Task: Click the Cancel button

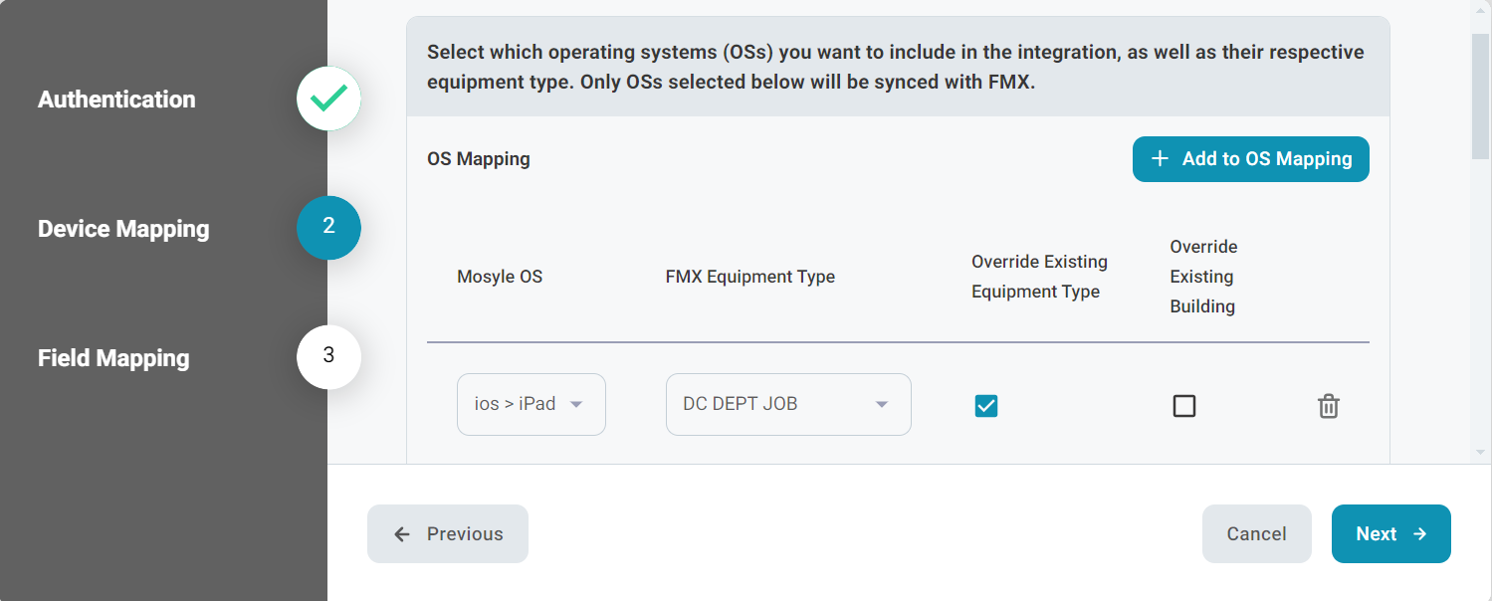Action: point(1256,534)
